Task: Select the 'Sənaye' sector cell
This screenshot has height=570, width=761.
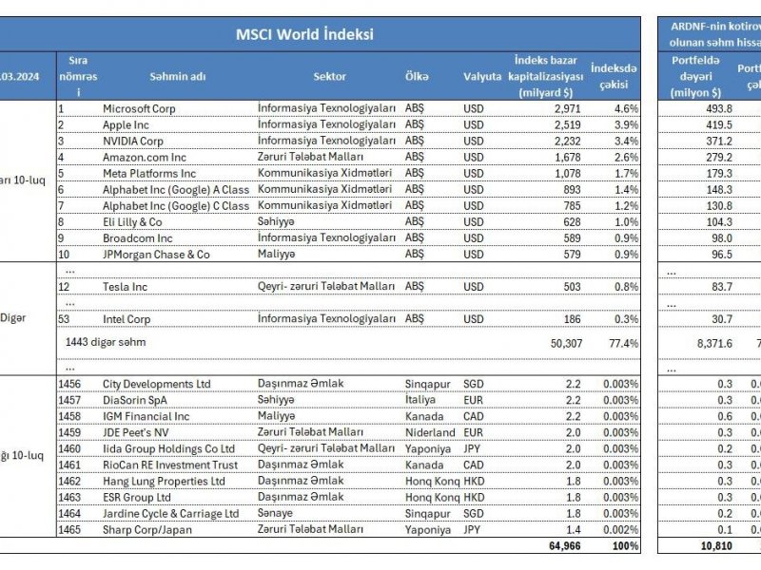Action: [x=275, y=513]
